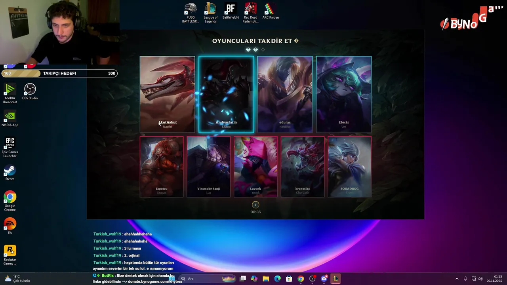Open the PUBG BATTLEGROUNDS desktop shortcut

pyautogui.click(x=191, y=13)
